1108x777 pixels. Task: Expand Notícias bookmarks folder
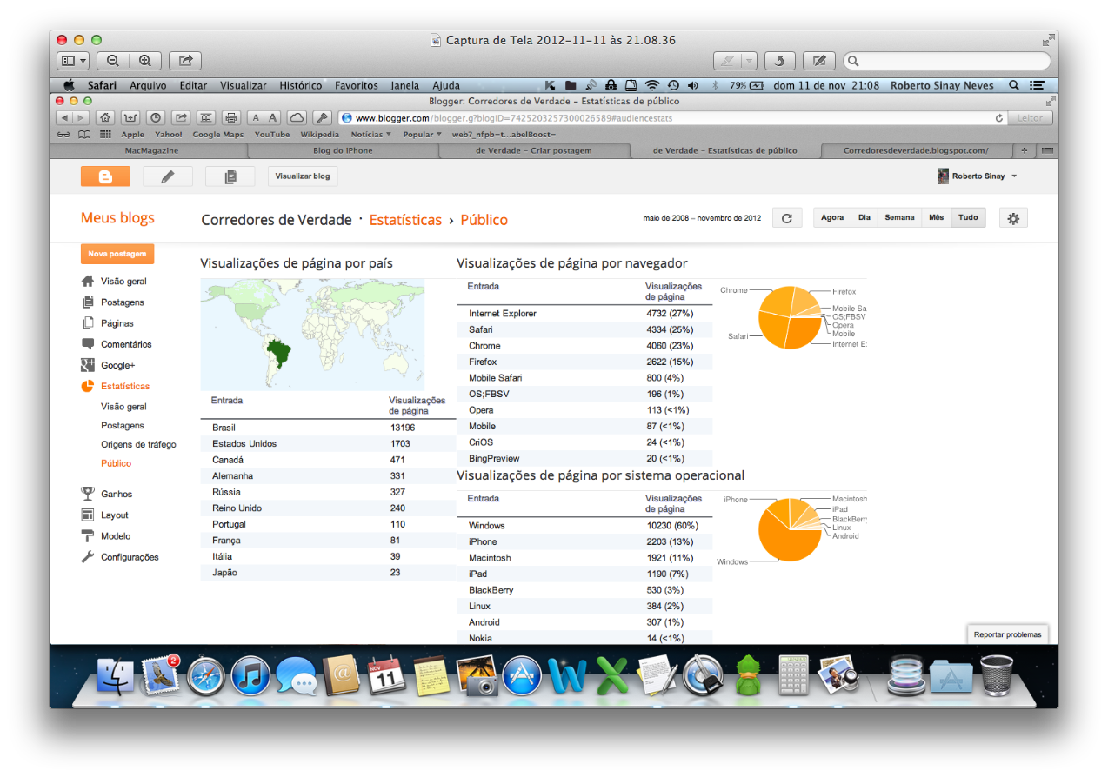(371, 135)
